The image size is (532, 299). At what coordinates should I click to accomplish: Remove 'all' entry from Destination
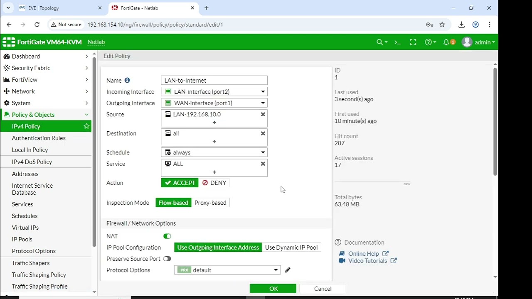[x=263, y=133]
